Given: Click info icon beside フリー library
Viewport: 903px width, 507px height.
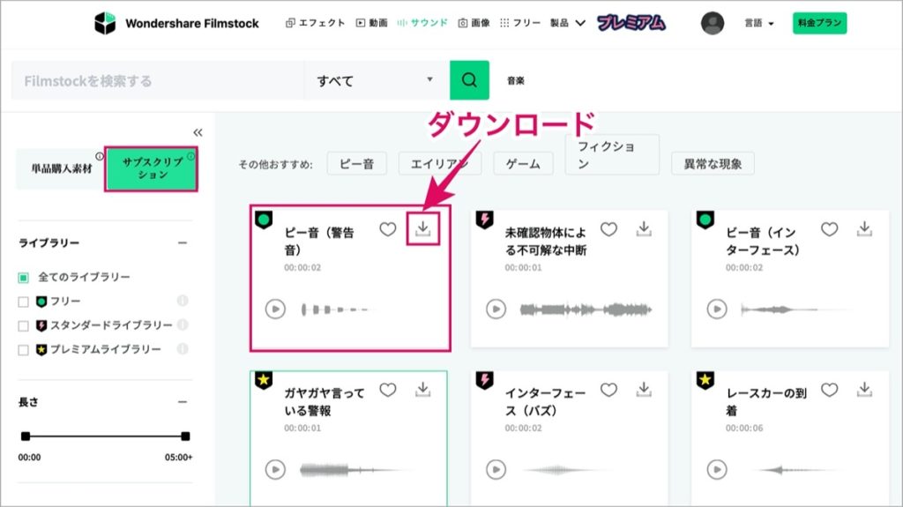Looking at the screenshot, I should [182, 301].
